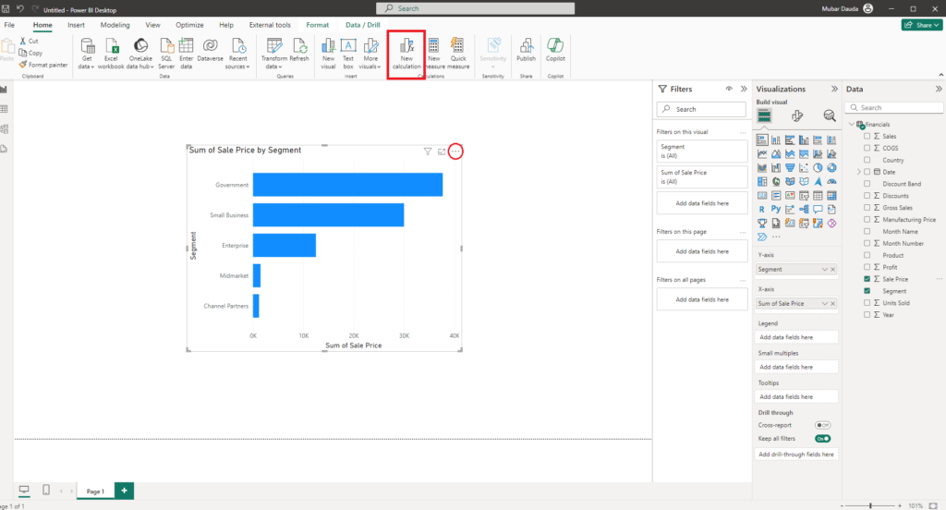Click the Share button
The image size is (946, 510).
[x=922, y=25]
